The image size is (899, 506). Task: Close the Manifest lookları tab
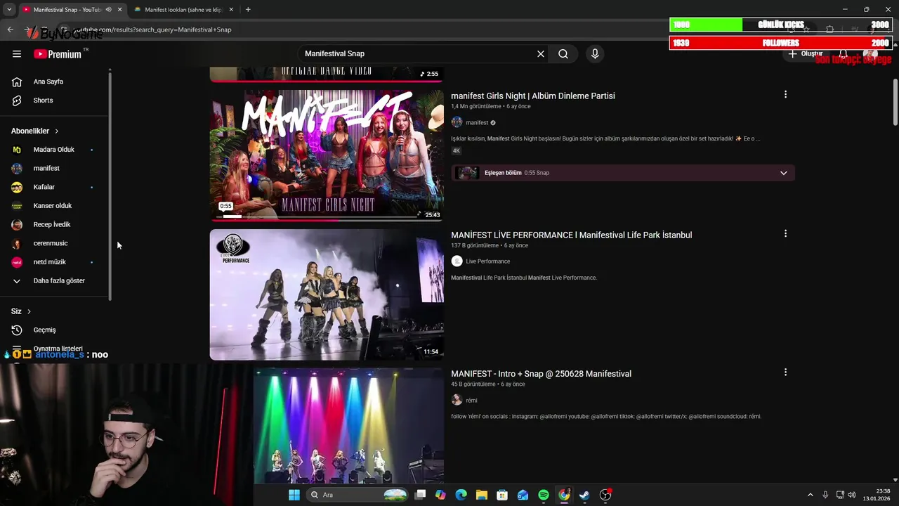click(231, 10)
